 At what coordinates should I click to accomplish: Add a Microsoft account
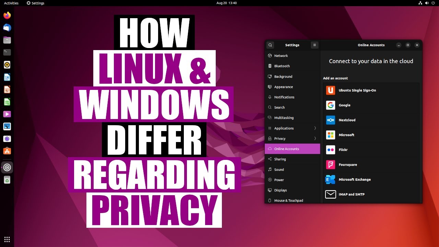(371, 135)
